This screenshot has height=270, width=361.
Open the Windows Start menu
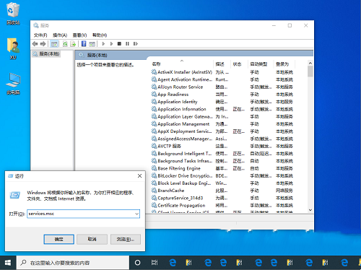point(8,263)
